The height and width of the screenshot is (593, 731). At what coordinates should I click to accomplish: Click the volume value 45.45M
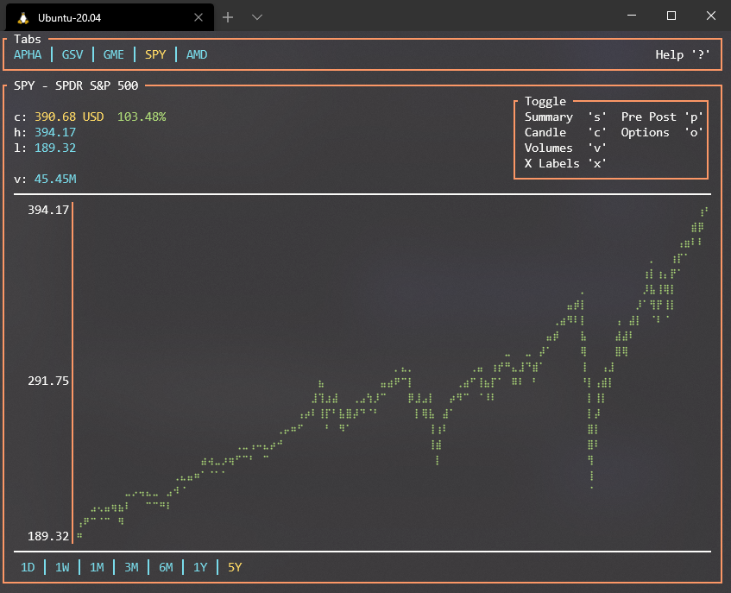coord(55,179)
